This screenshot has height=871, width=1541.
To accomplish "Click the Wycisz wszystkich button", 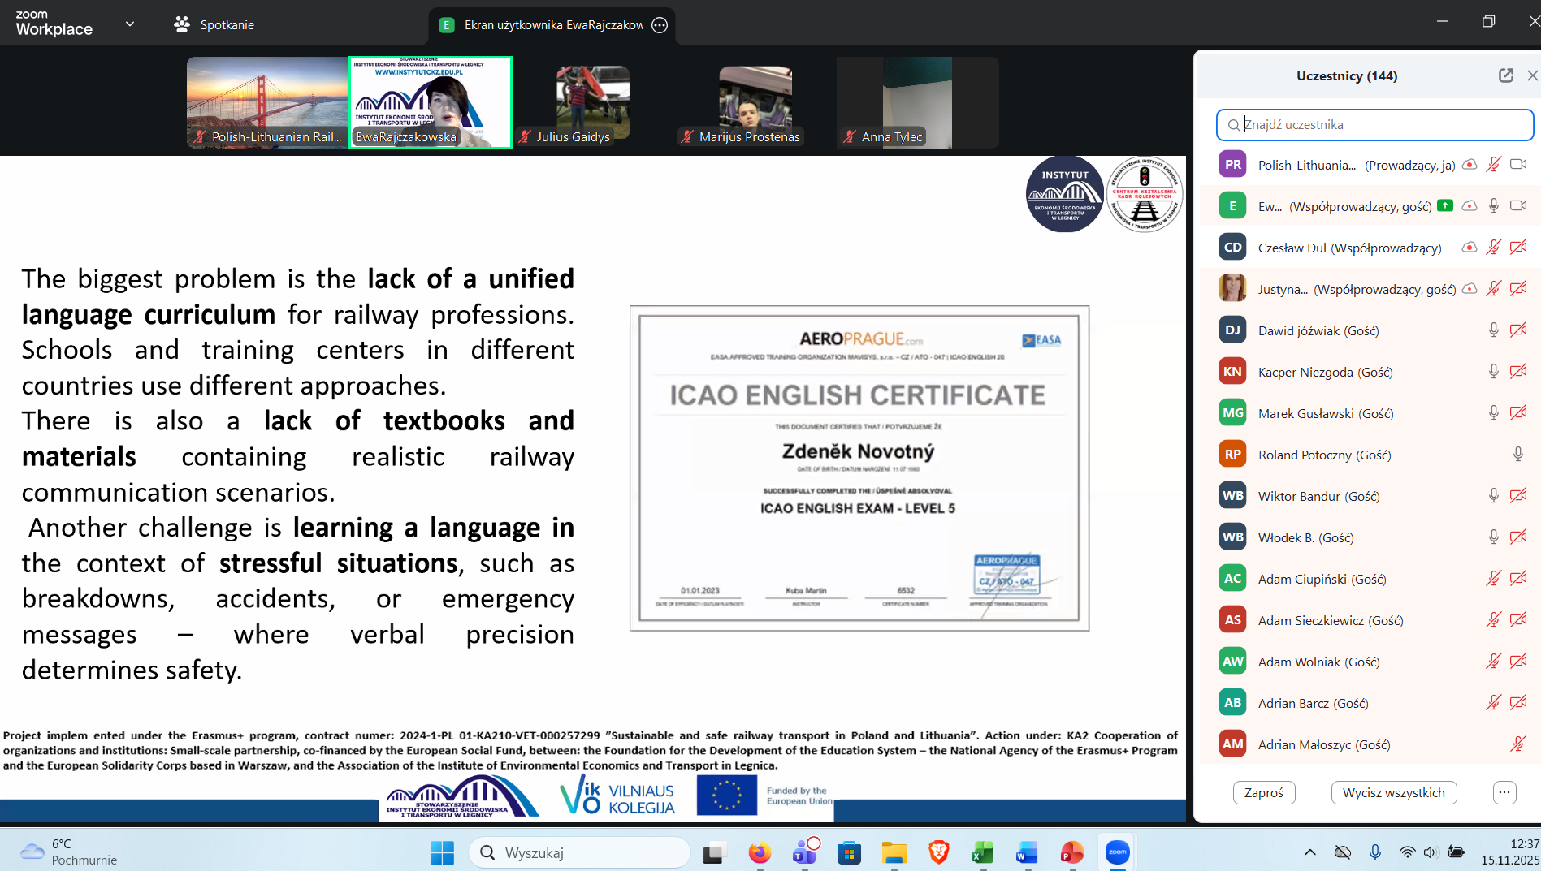I will [1393, 792].
